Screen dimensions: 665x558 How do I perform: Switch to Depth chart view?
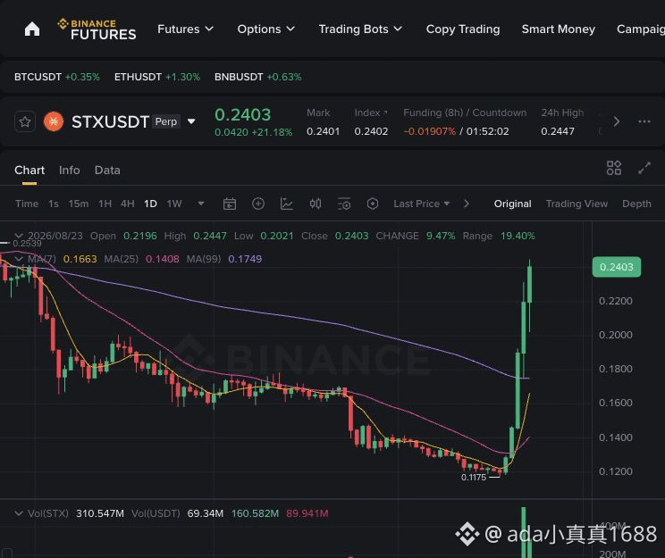[636, 204]
